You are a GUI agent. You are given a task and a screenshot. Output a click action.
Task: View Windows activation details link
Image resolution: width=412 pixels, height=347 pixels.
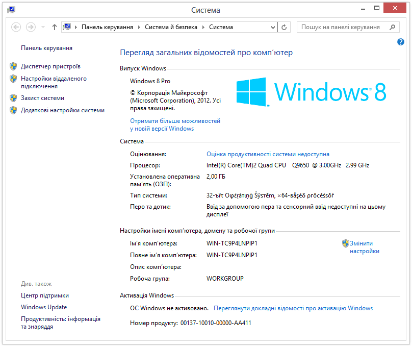click(x=293, y=308)
